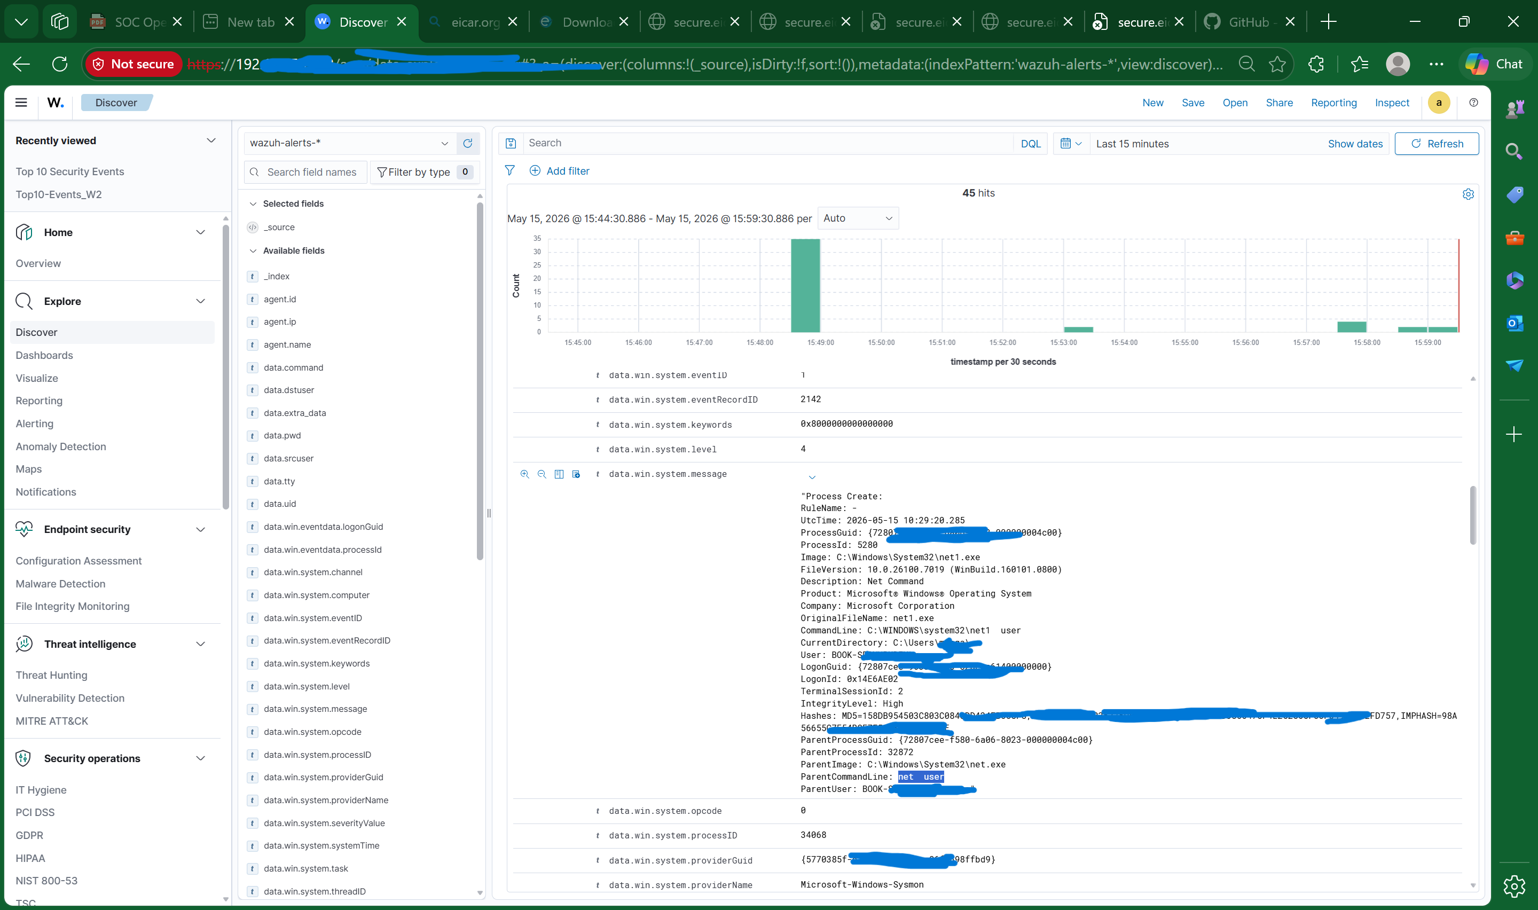The height and width of the screenshot is (910, 1538).
Task: Open the Search icon in Edge sidebar
Action: coord(1515,152)
